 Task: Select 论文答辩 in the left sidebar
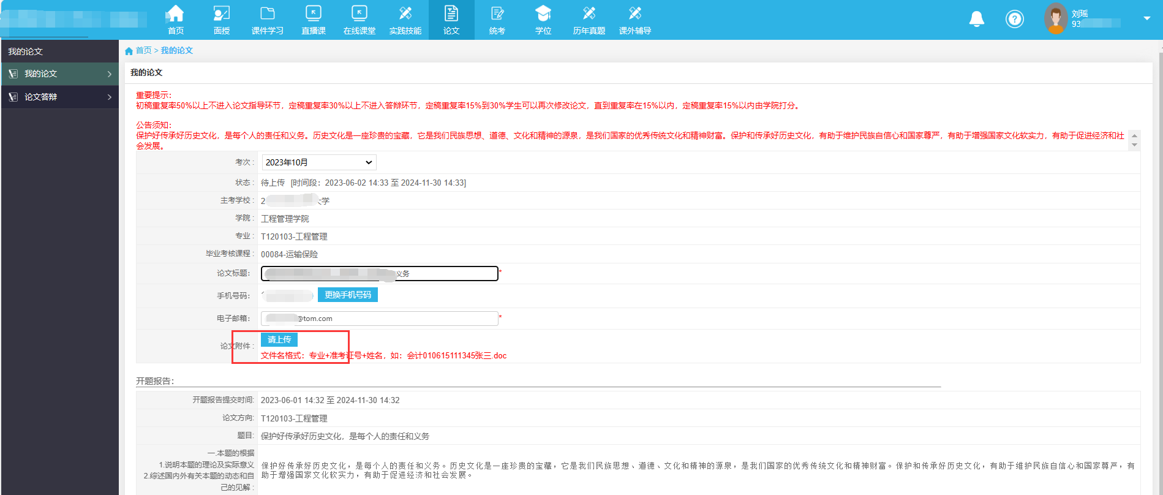coord(59,97)
